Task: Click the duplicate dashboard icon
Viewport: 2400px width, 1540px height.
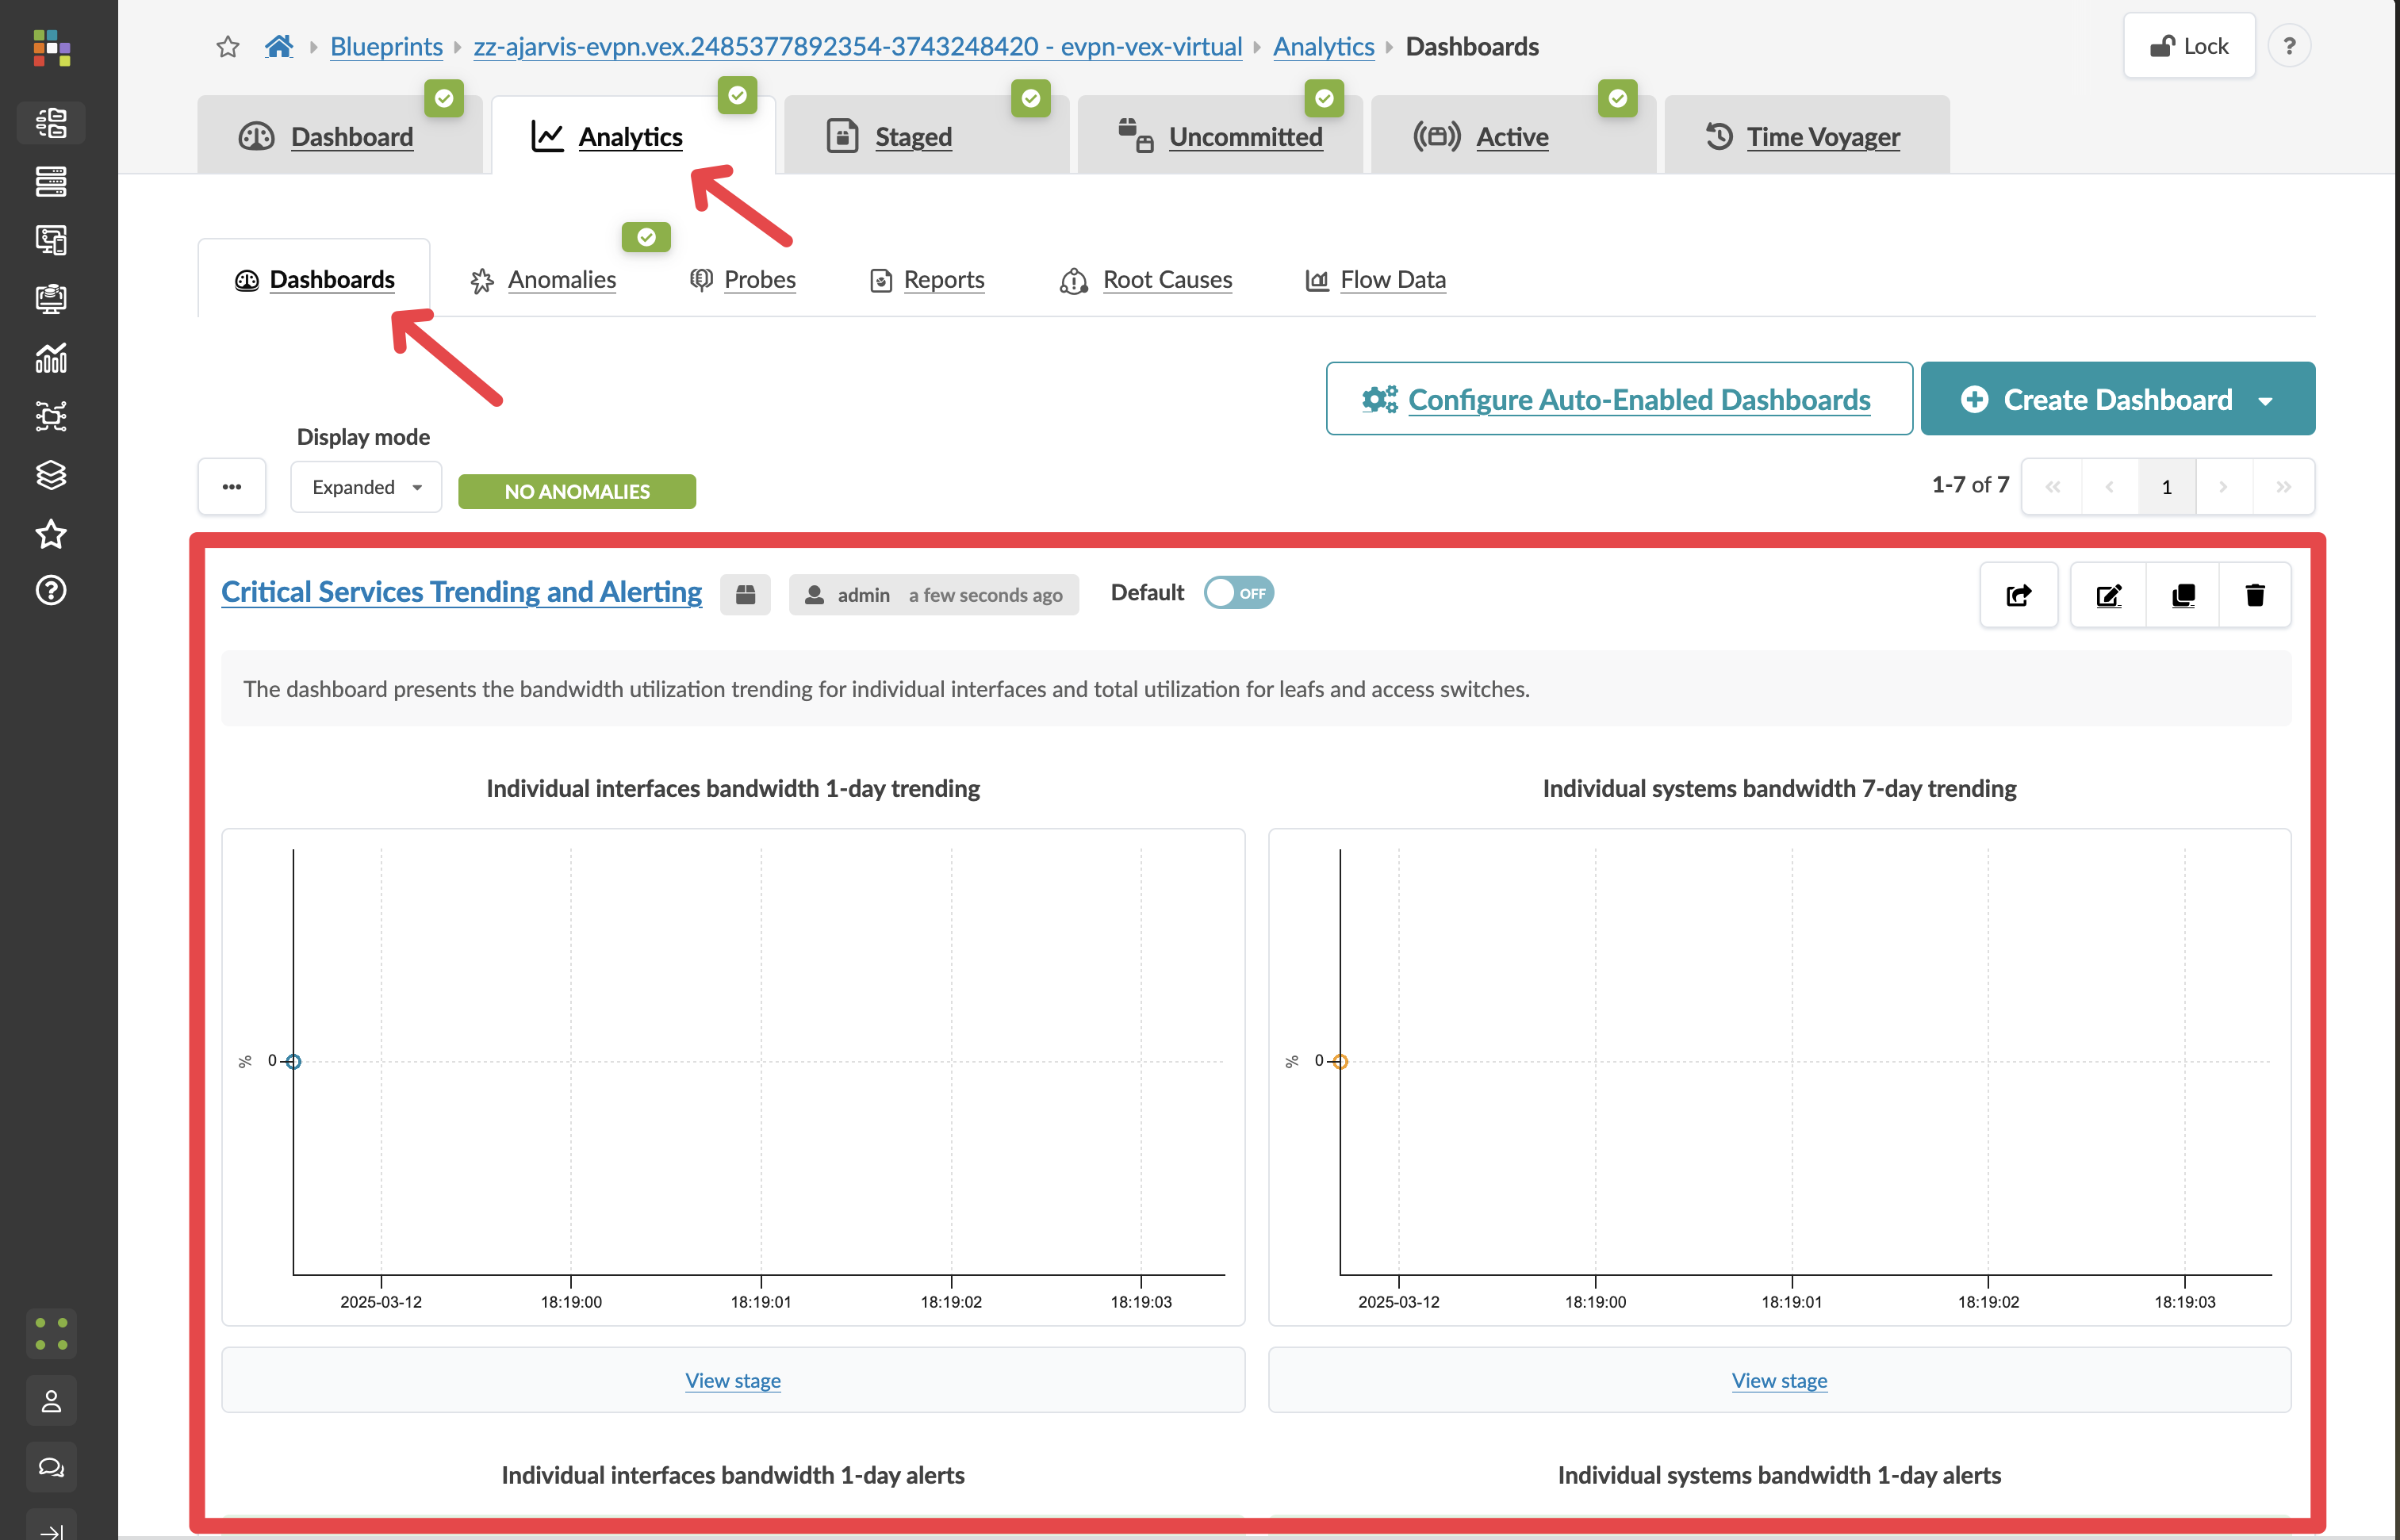Action: pyautogui.click(x=2183, y=596)
